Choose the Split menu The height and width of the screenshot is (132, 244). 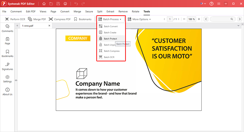100,12
